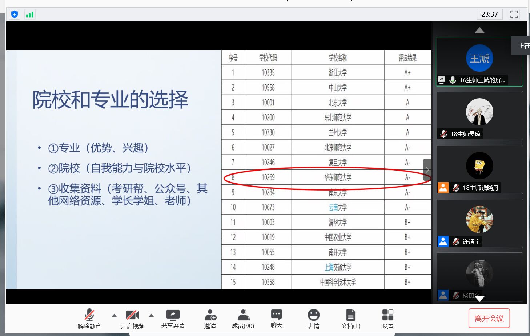Collapse the participant video sidebar
This screenshot has height=336, width=530.
[427, 170]
